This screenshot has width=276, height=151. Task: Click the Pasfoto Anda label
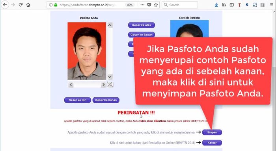(x=89, y=18)
